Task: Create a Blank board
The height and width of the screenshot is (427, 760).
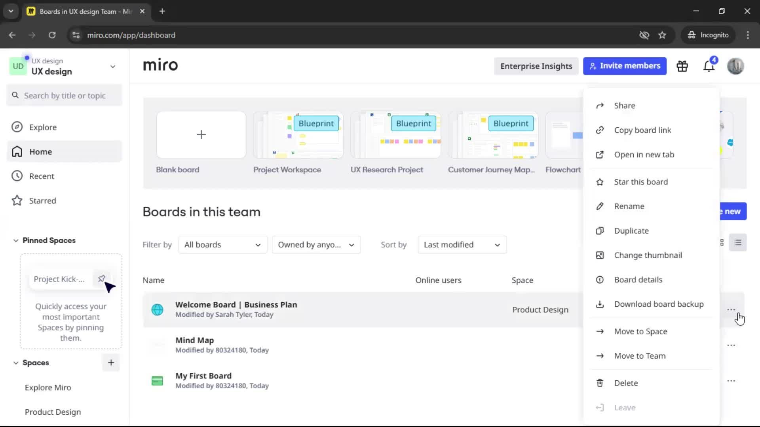Action: (x=201, y=135)
